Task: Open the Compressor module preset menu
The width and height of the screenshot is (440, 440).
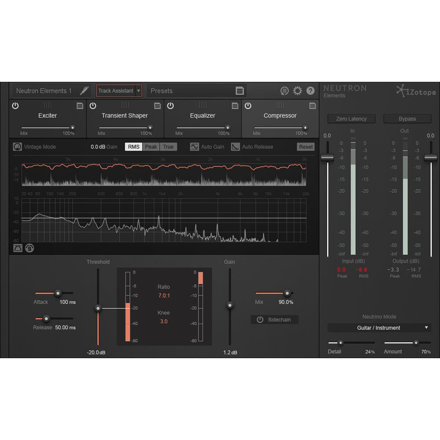Action: 312,106
